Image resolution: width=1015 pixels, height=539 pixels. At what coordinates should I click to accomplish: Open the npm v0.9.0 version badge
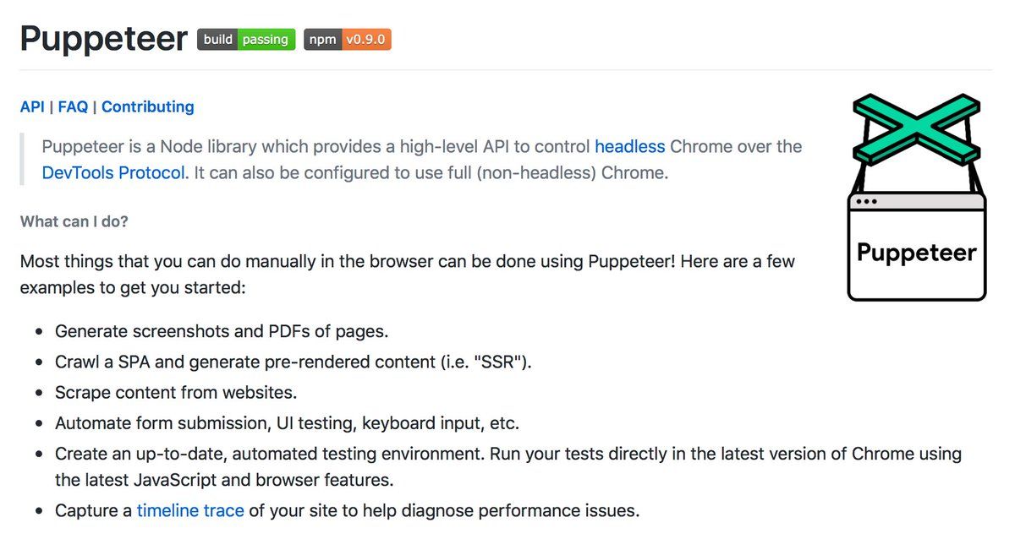click(348, 40)
